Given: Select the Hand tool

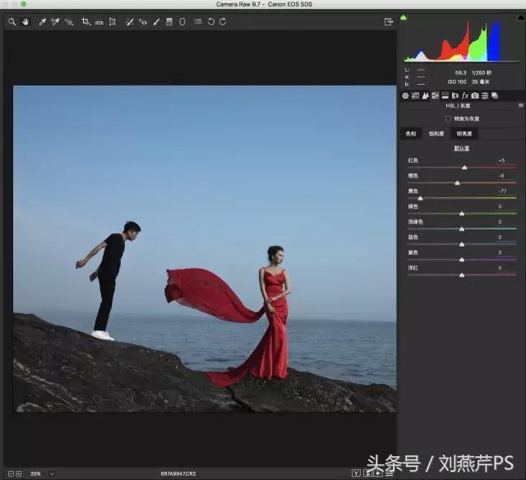Looking at the screenshot, I should 25,22.
